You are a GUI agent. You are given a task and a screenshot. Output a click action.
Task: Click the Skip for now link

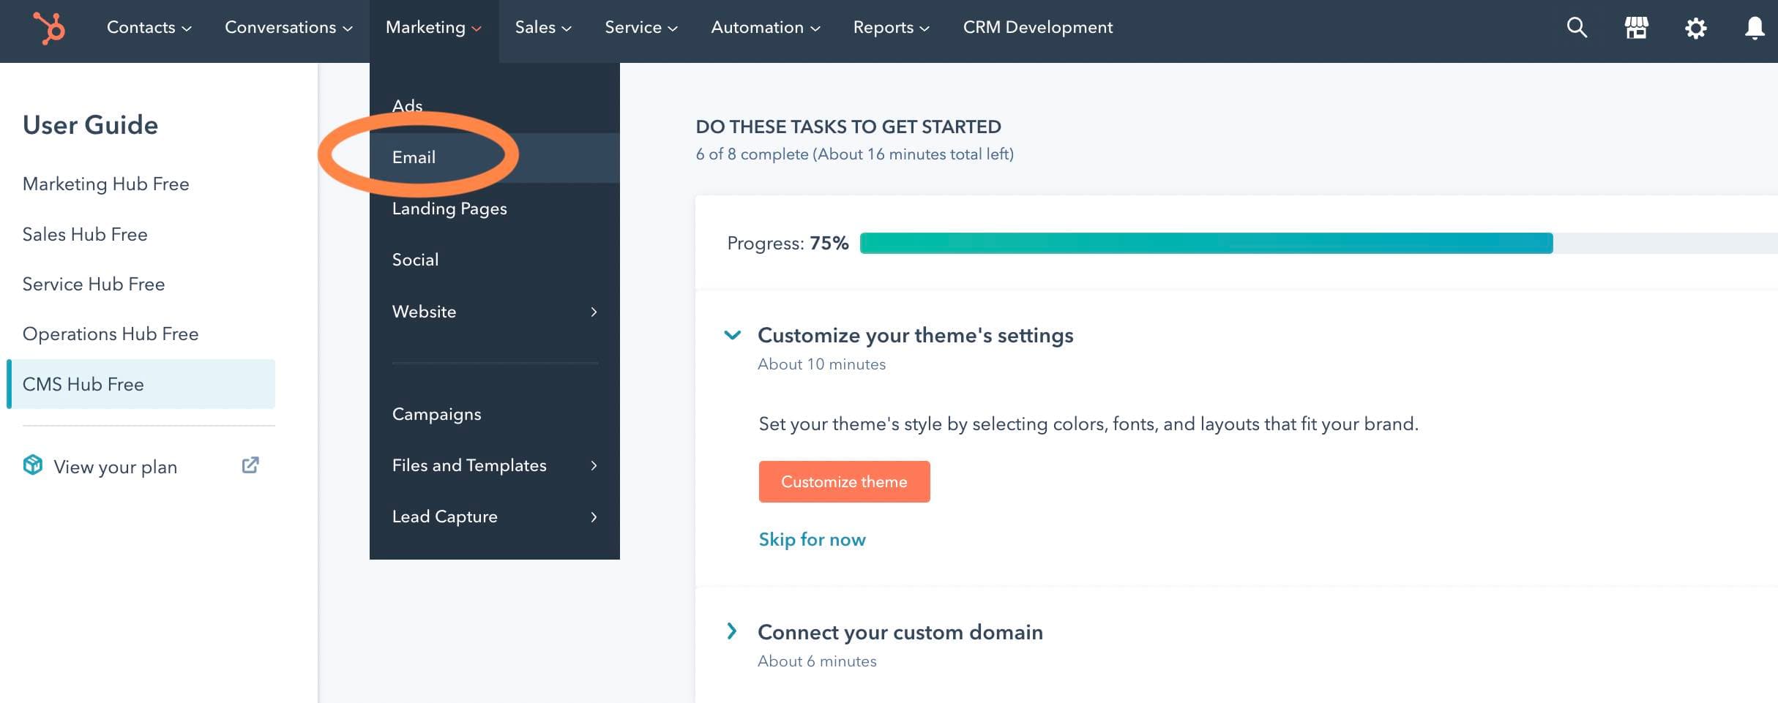(812, 539)
